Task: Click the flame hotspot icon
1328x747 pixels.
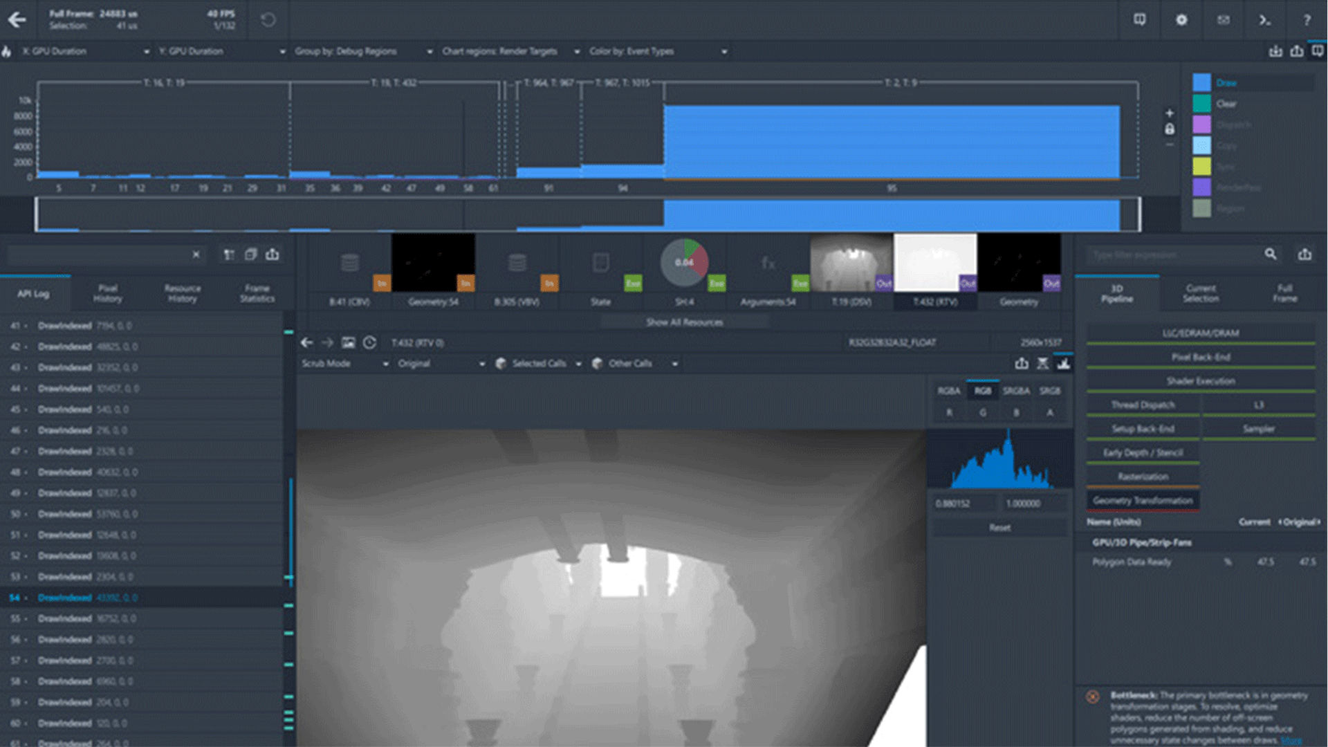Action: (6, 51)
